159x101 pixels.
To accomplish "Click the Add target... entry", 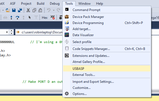I will pyautogui.click(x=107, y=29).
